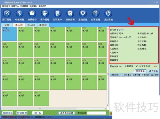Click the 查找客房 search input field
Screen dimensions: 160x119
pyautogui.click(x=97, y=113)
